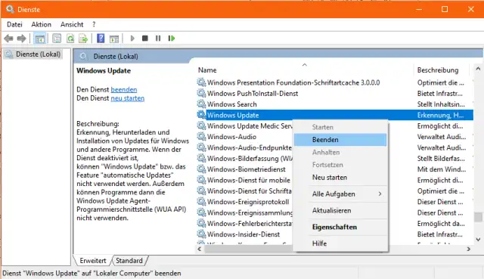The image size is (484, 279).
Task: Click the 'Erkennung, H...' description cell
Action: (440, 115)
